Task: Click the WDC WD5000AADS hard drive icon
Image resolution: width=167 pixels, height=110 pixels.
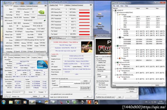Action: point(117,69)
